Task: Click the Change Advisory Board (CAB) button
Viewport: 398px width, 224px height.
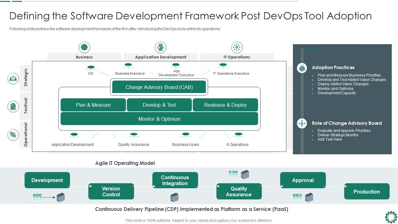Action: tap(159, 87)
